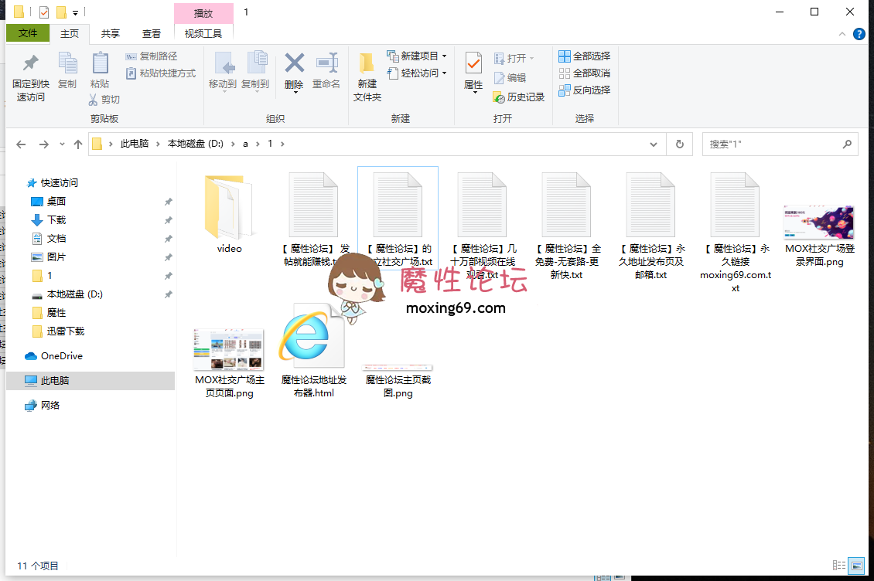This screenshot has width=874, height=581.
Task: Click 全部取消 select none
Action: click(x=584, y=73)
